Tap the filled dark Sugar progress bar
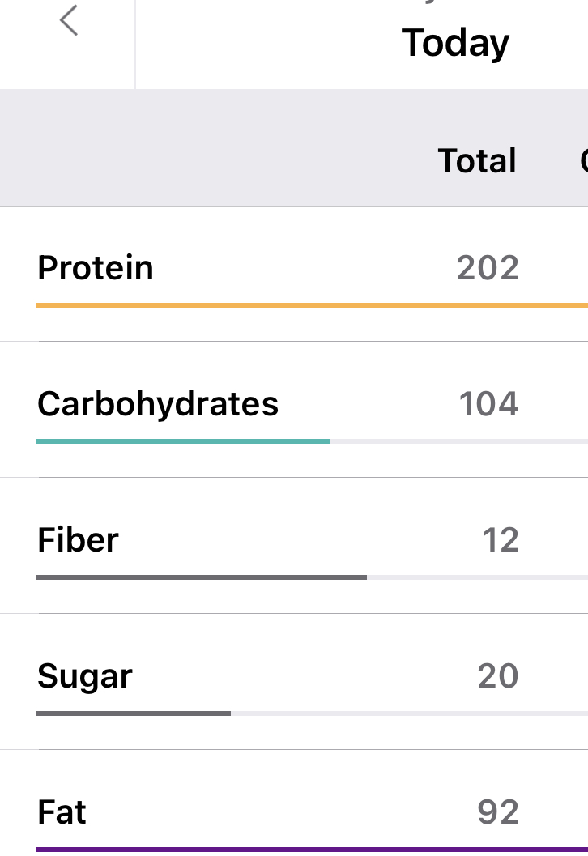 134,713
